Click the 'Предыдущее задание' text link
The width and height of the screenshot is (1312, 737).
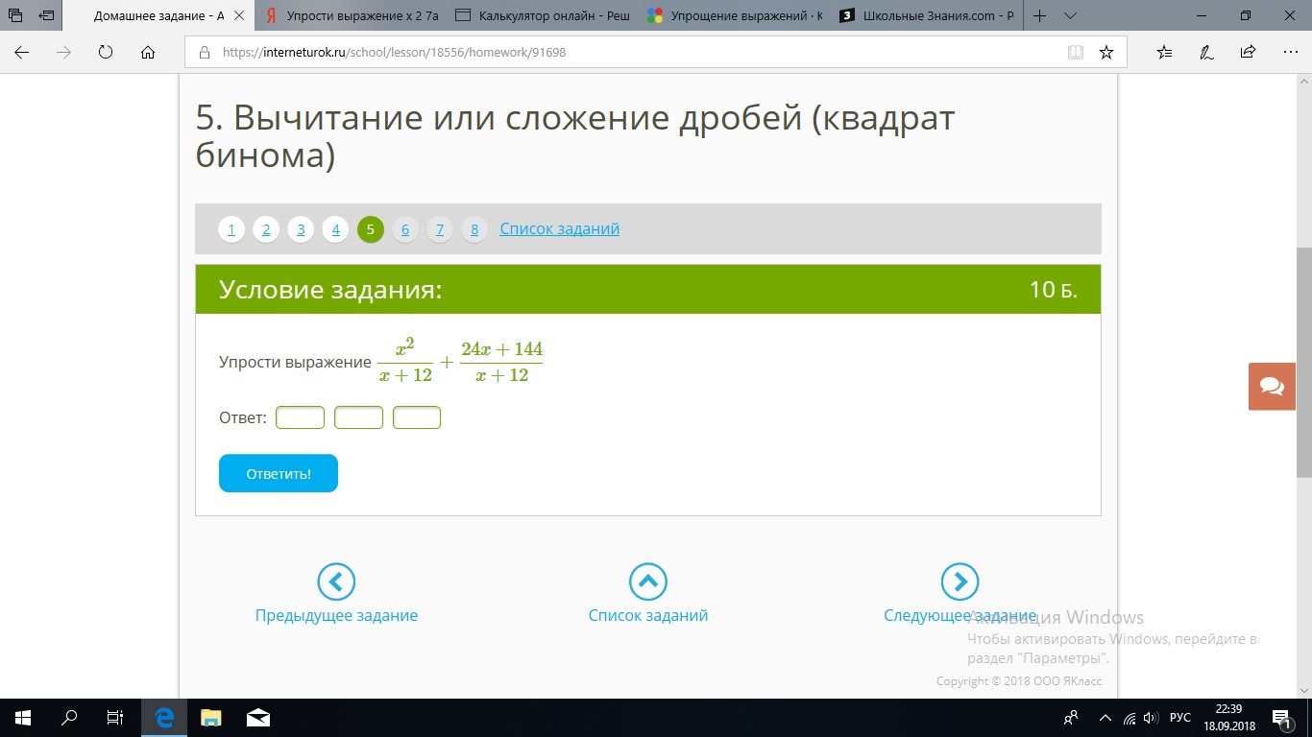[336, 615]
